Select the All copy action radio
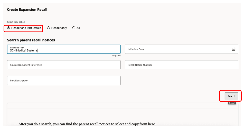 pyautogui.click(x=74, y=28)
